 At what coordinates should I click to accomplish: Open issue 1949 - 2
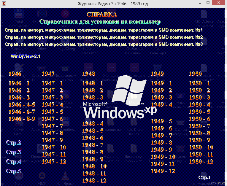click(x=161, y=90)
